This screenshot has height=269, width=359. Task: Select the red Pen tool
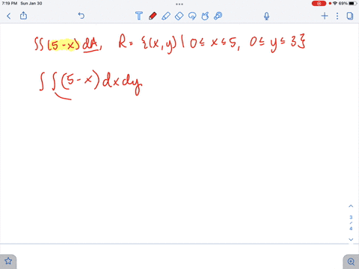(x=153, y=16)
